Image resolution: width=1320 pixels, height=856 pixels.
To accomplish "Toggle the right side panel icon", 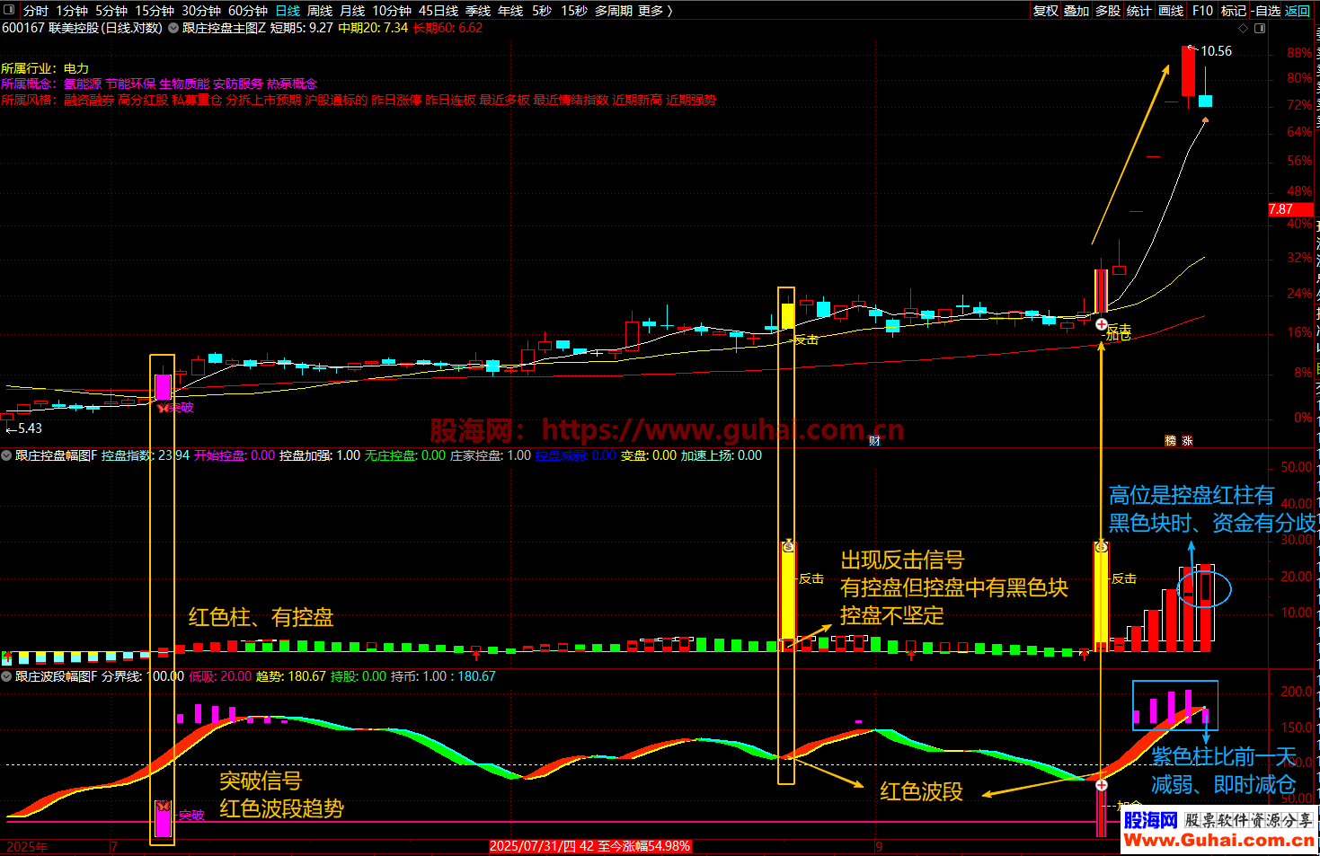I will pos(1260,28).
